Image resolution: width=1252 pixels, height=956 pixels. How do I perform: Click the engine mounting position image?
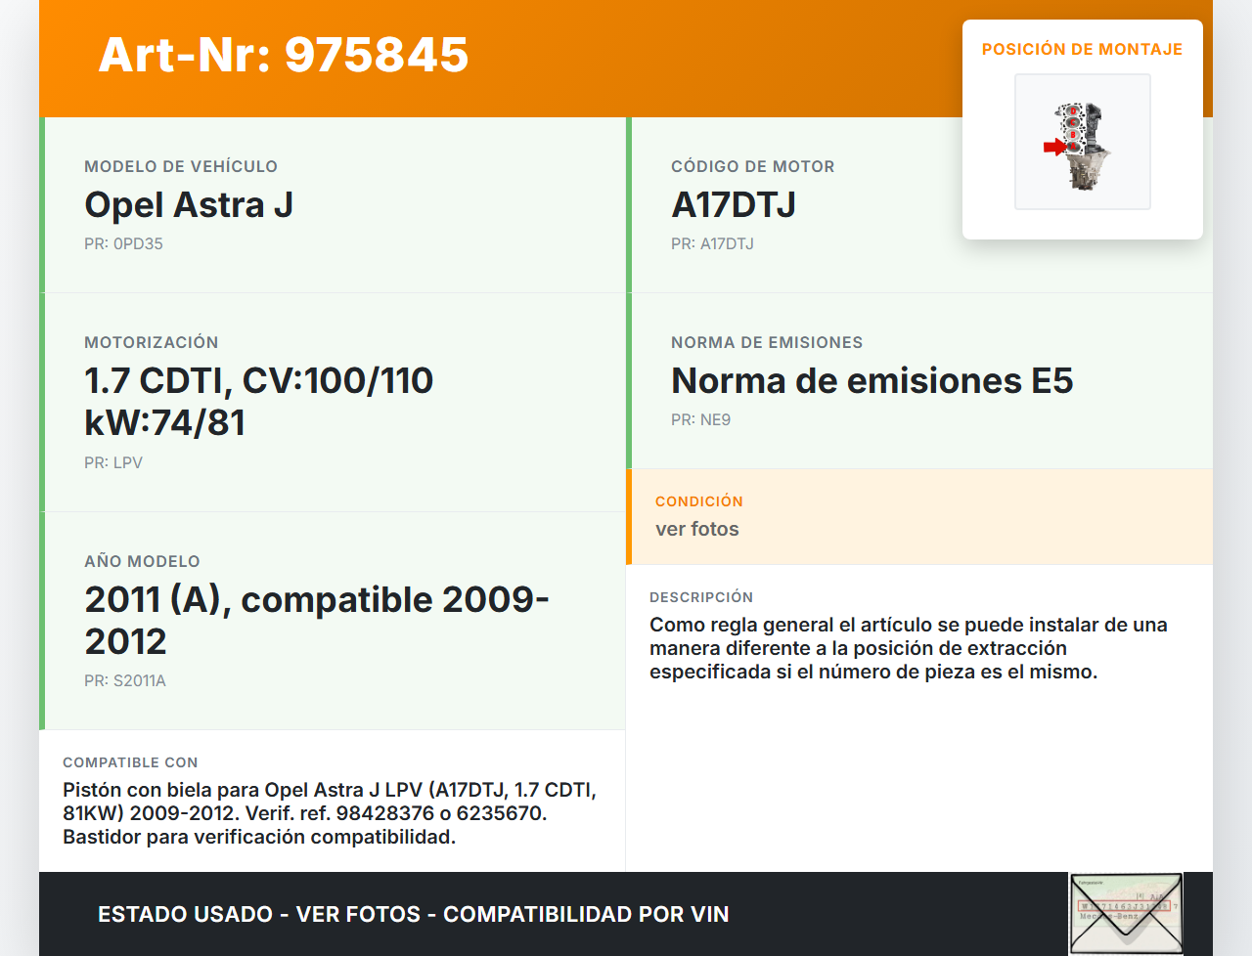pos(1083,142)
